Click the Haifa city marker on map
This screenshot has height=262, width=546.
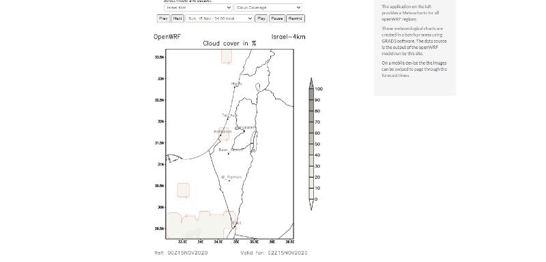(x=235, y=86)
